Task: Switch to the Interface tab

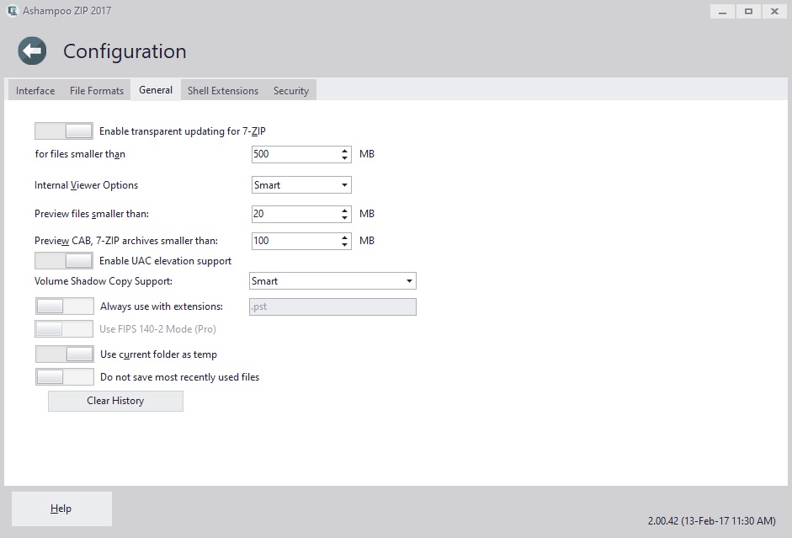Action: (x=35, y=91)
